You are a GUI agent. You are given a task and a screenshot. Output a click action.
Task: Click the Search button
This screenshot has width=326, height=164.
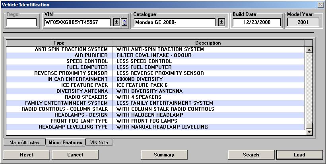click(251, 155)
